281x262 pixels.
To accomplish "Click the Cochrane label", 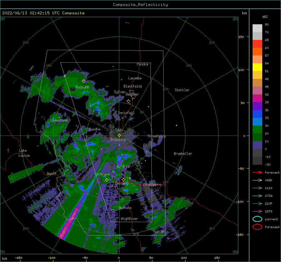I will pos(102,174).
